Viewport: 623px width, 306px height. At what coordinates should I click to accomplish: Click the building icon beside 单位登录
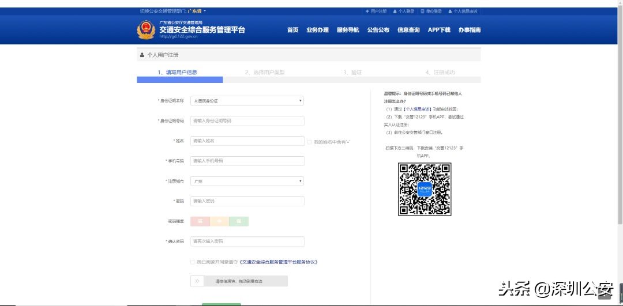tap(422, 12)
